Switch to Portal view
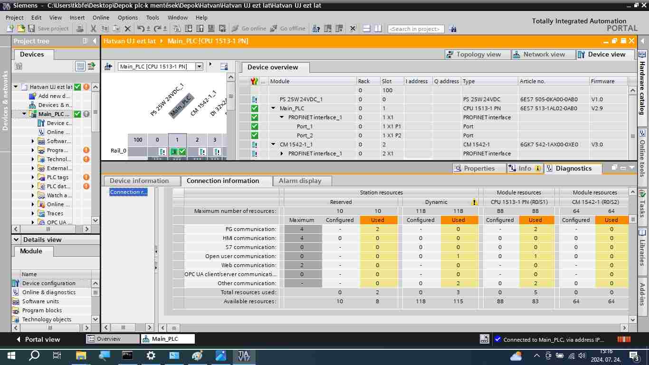Viewport: 649px width, 365px height. pyautogui.click(x=38, y=339)
